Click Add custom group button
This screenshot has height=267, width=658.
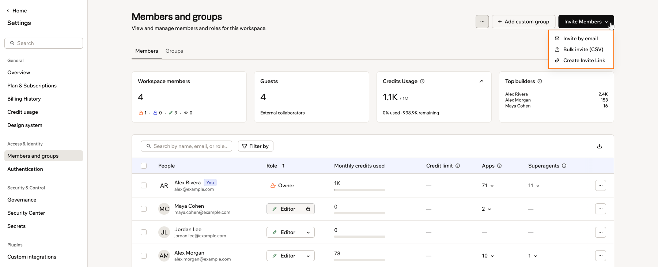tap(523, 22)
